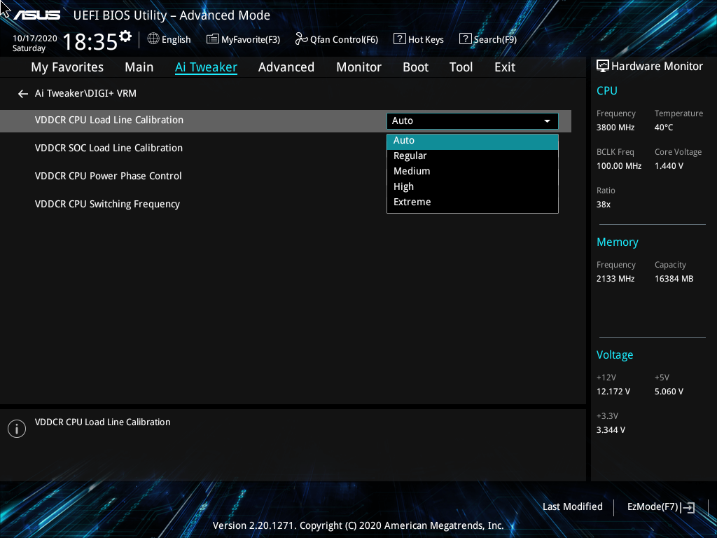This screenshot has height=538, width=717.
Task: Open the CPU Load Line Calibration dropdown arrow
Action: (547, 121)
